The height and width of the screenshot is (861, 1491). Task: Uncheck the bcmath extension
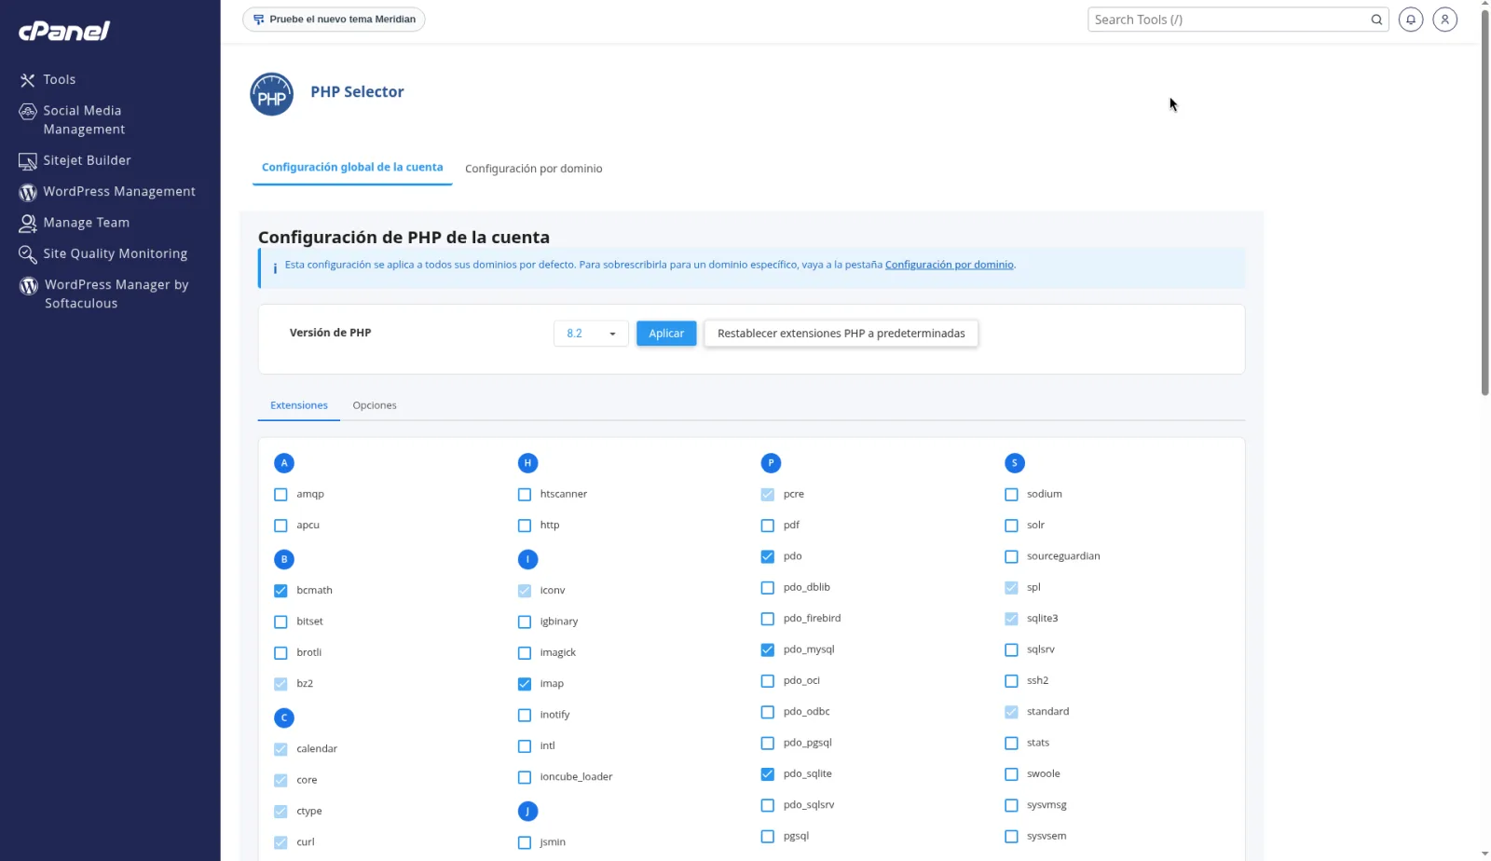tap(280, 591)
